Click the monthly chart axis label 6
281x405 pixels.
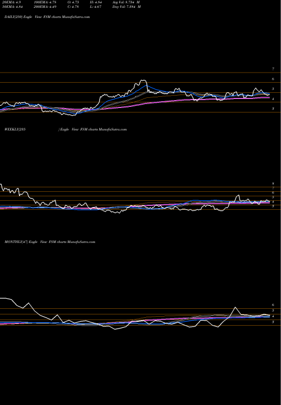point(273,304)
